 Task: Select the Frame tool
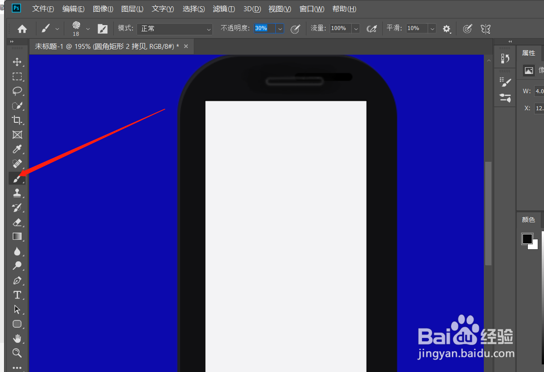click(x=17, y=134)
